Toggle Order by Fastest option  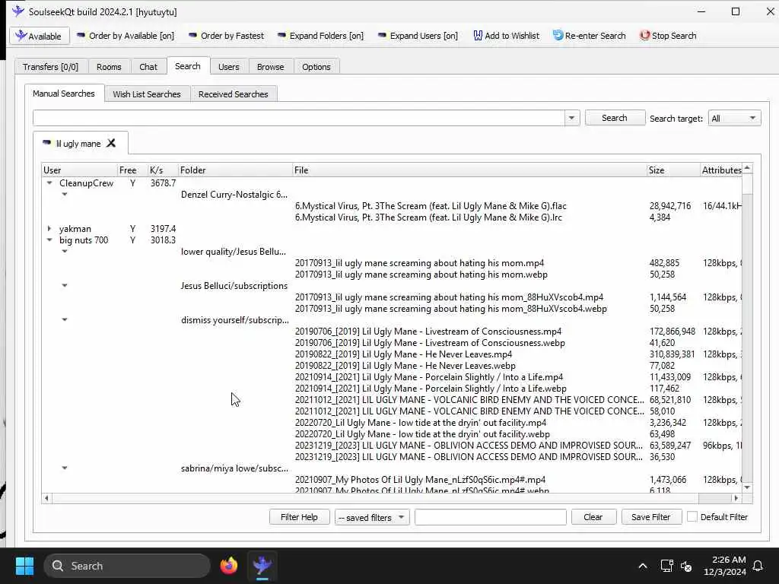227,36
